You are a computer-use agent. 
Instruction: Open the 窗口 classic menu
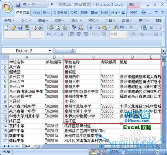(144, 21)
